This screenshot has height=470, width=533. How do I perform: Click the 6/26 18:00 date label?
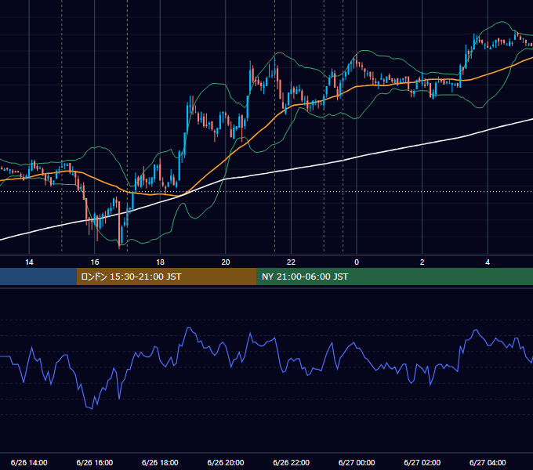(160, 462)
